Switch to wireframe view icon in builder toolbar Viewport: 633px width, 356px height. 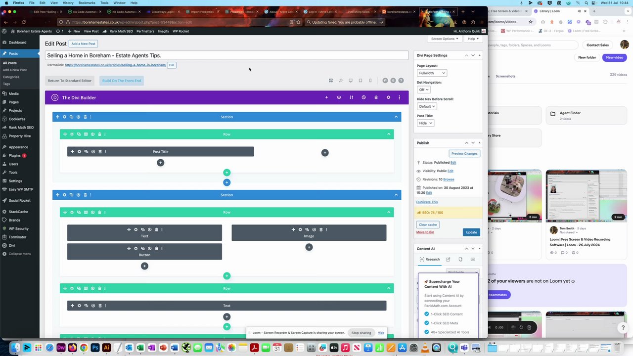coord(331,81)
